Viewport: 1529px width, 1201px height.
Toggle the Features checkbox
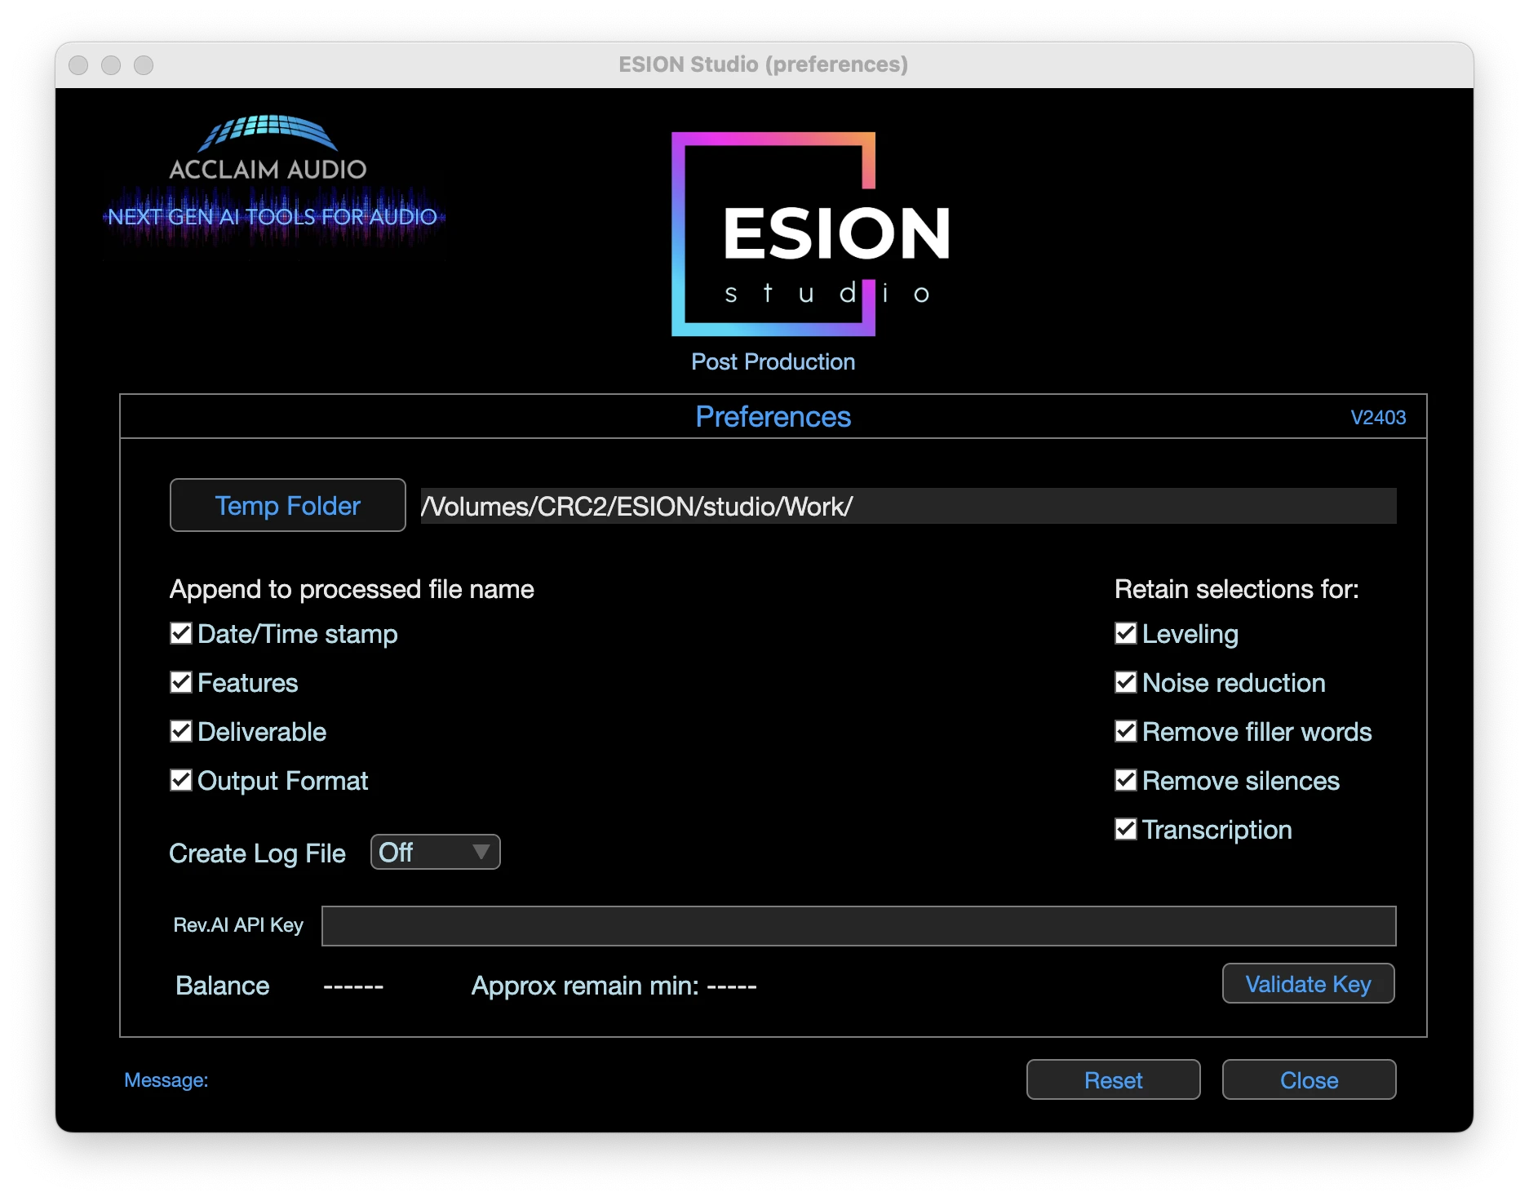(181, 683)
